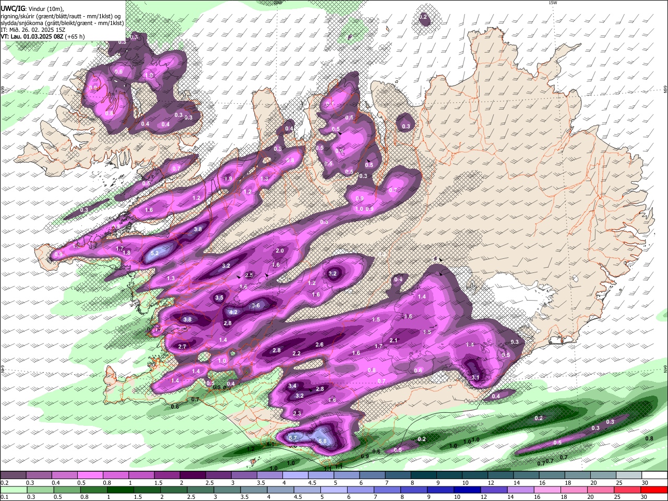Click the 2.0 value label on the map

click(280, 251)
